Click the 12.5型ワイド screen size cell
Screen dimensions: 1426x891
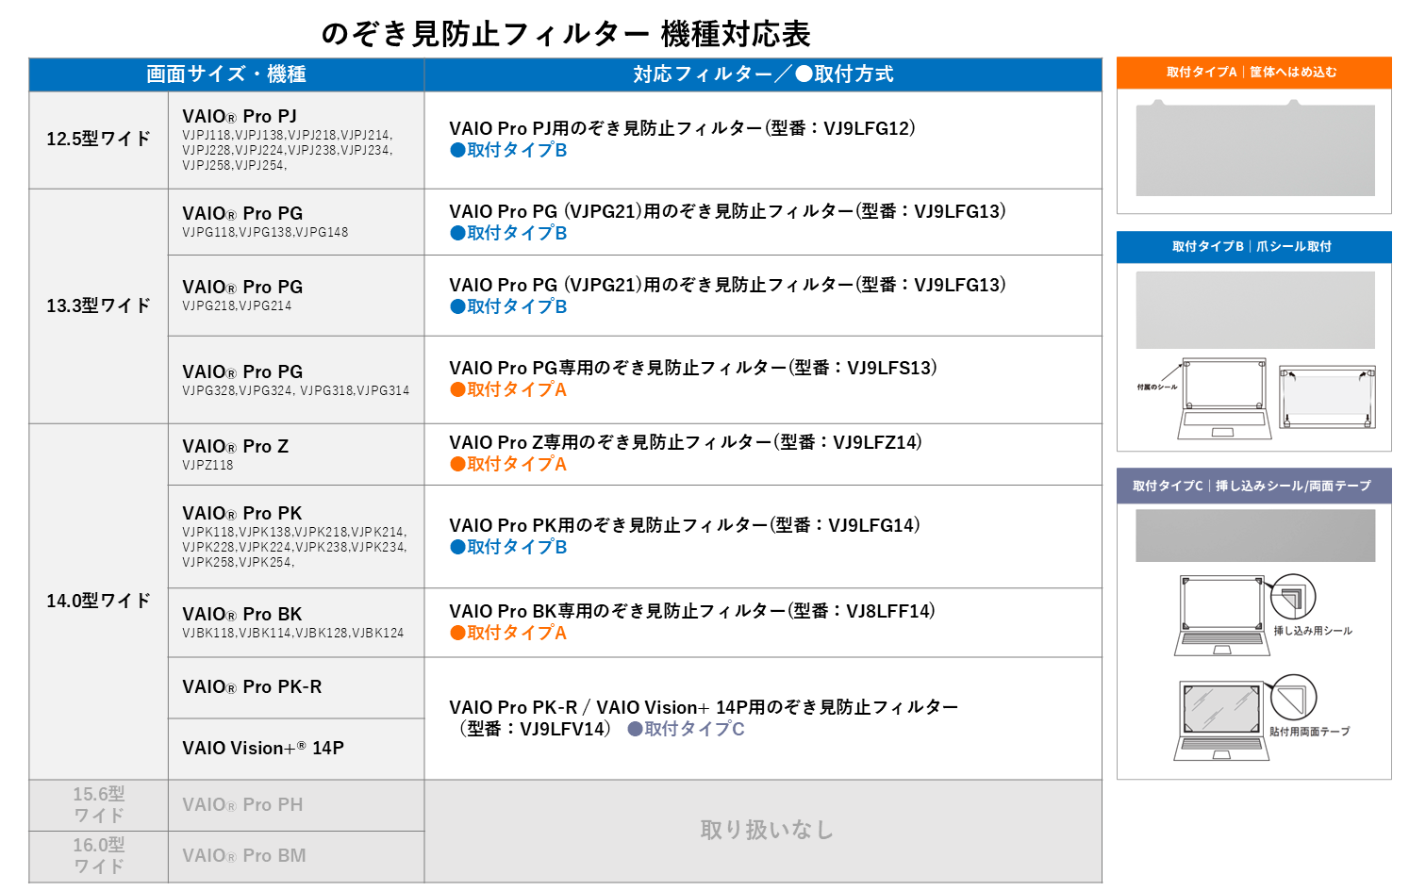tap(99, 140)
